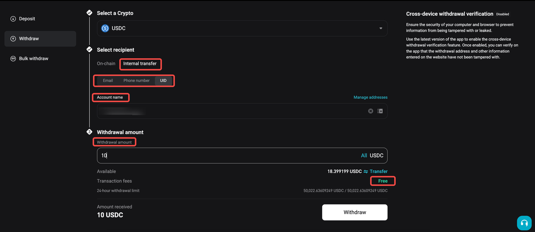Click All to withdraw the full balance
This screenshot has height=232, width=535.
click(x=364, y=155)
